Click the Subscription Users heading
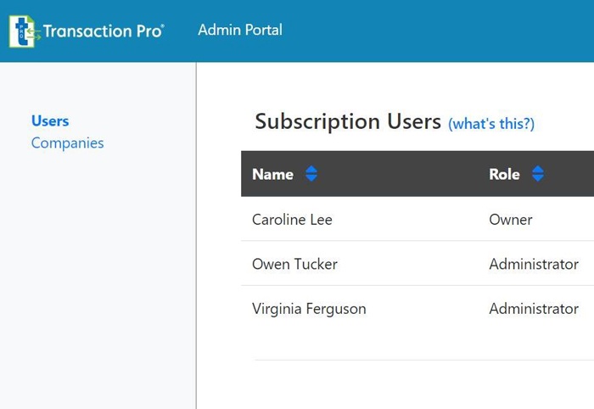Viewport: 594px width, 409px height. click(348, 121)
